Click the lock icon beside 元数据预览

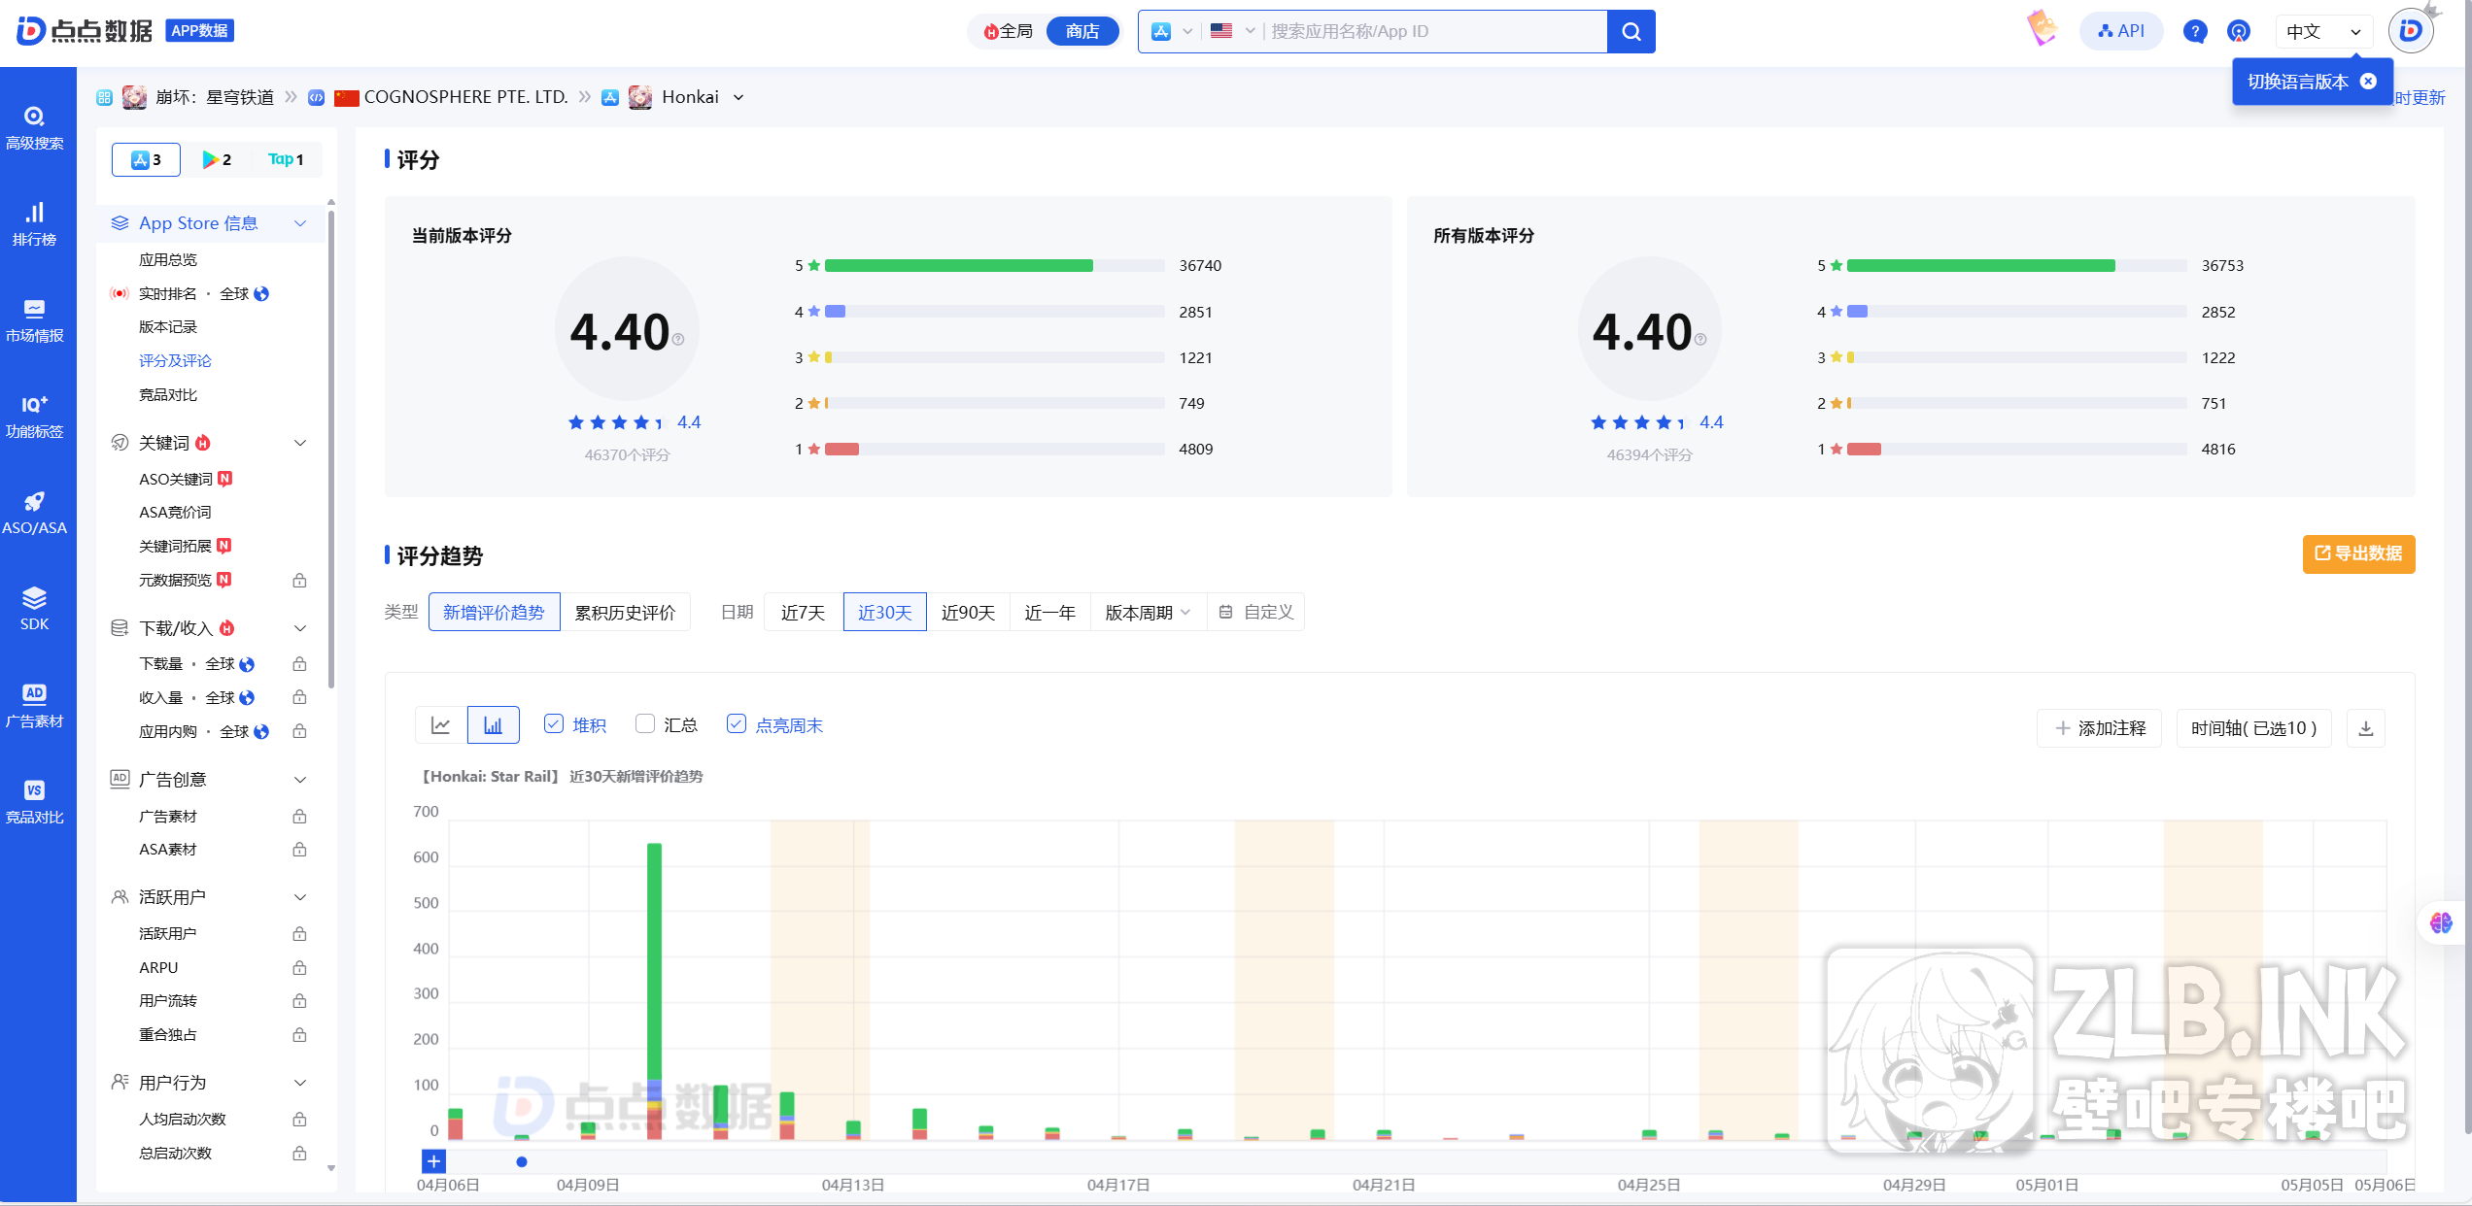pyautogui.click(x=299, y=581)
